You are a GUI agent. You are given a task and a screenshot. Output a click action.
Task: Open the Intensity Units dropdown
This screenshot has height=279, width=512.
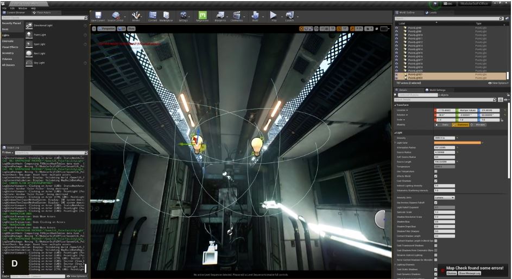(x=444, y=198)
